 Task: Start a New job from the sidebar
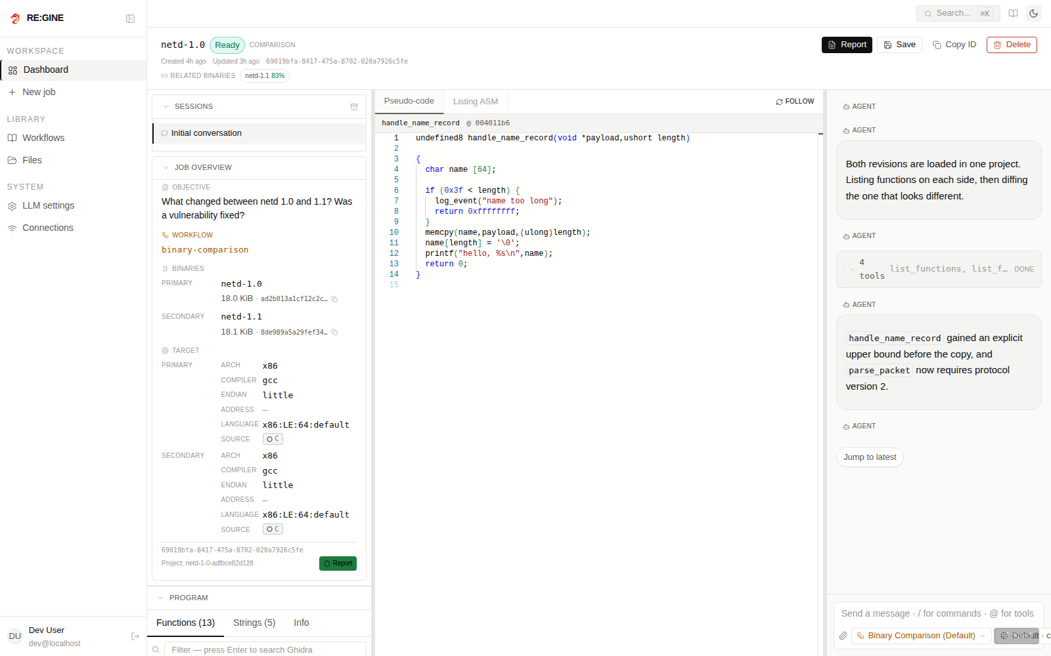point(73,92)
